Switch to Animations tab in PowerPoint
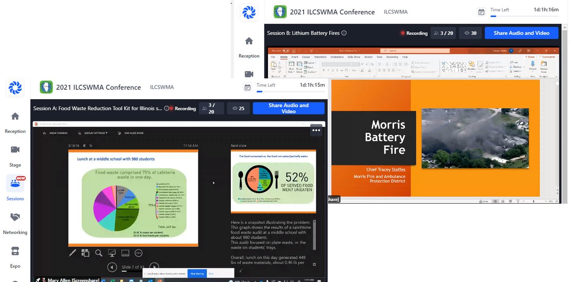This screenshot has width=571, height=282. pyautogui.click(x=337, y=56)
